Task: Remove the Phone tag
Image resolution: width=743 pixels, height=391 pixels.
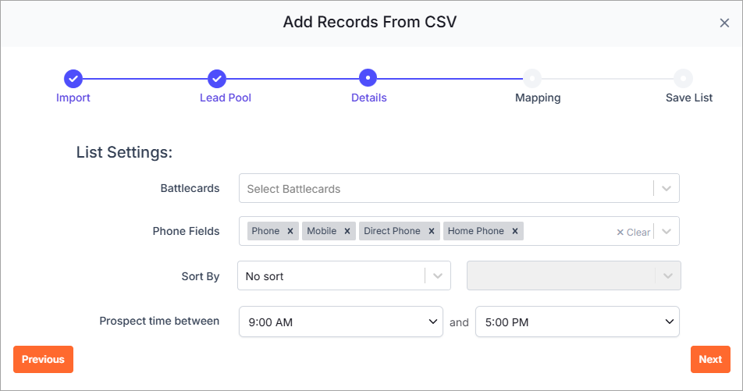Action: [290, 231]
